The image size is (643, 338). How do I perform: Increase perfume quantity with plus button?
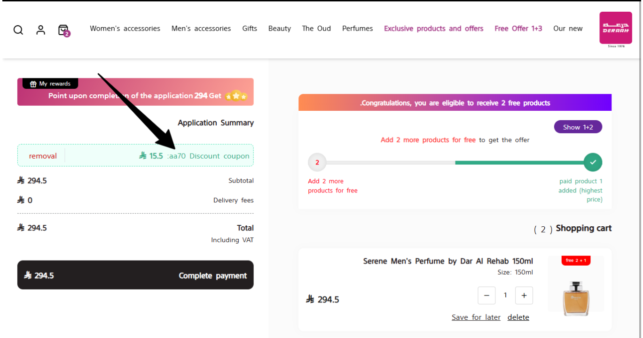point(524,295)
